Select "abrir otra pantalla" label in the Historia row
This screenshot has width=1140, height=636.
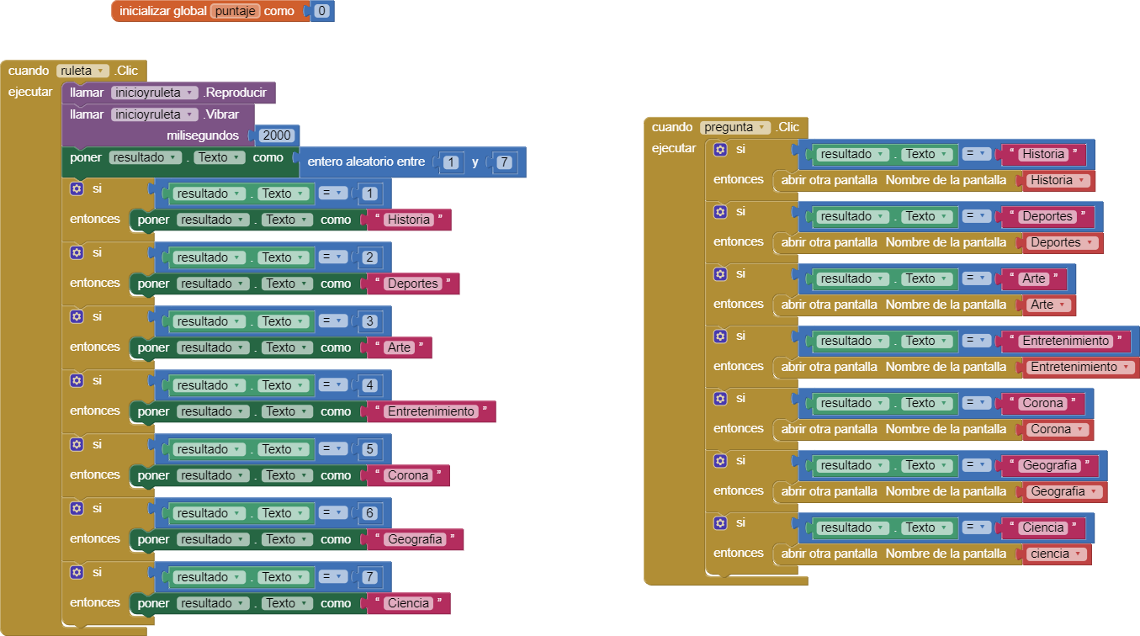click(x=830, y=180)
